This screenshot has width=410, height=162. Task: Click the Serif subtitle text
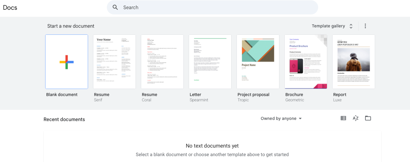point(98,100)
